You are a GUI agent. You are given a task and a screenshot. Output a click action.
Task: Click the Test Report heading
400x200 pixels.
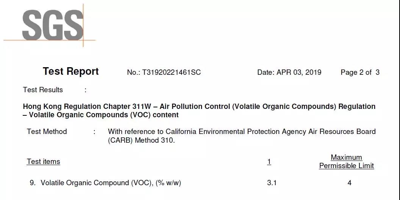tap(71, 71)
